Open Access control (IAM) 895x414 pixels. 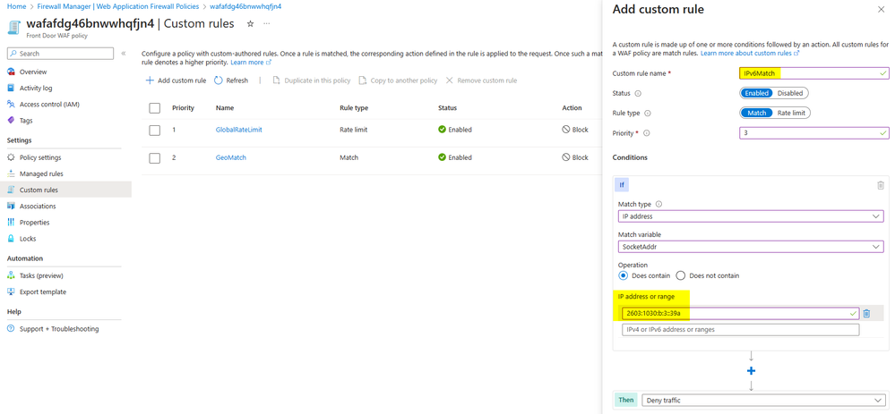(x=49, y=105)
